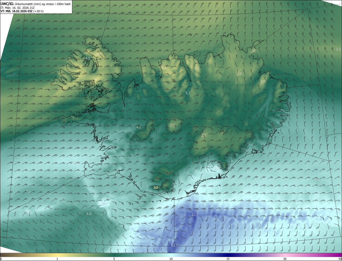Click the 50 tick on the color scale
Image resolution: width=342 pixels, height=261 pixels.
340,259
